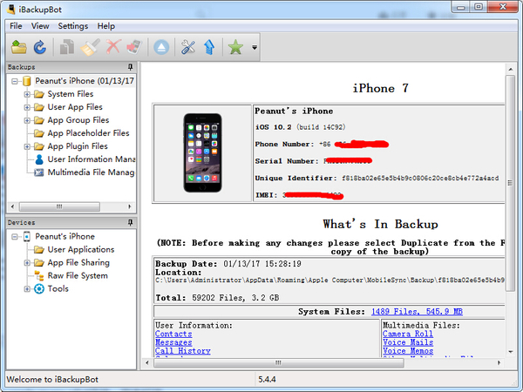
Task: Click the red X delete icon
Action: (113, 47)
